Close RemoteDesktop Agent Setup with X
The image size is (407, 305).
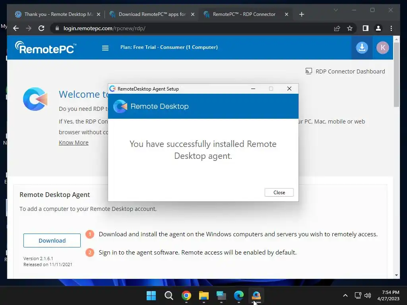pos(289,89)
